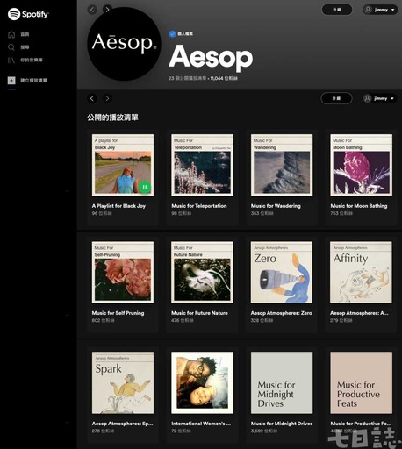Click the '23' public playlists count under Aesop
The height and width of the screenshot is (449, 402).
coord(171,78)
